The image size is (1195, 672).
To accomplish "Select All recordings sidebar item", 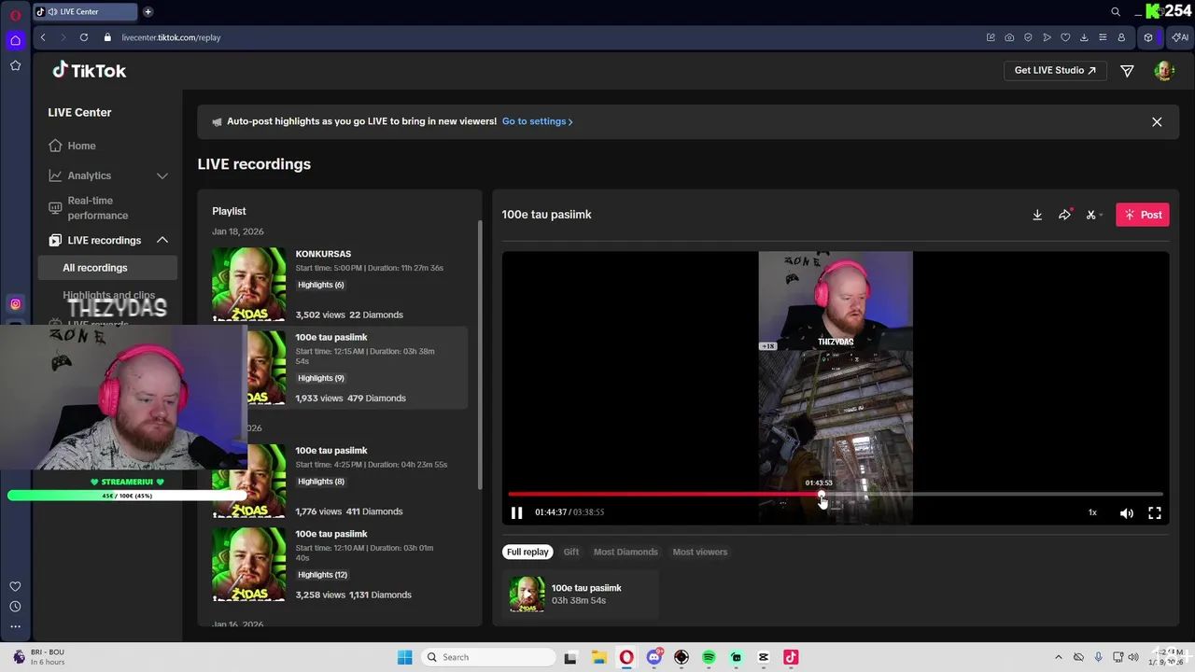I will click(107, 268).
